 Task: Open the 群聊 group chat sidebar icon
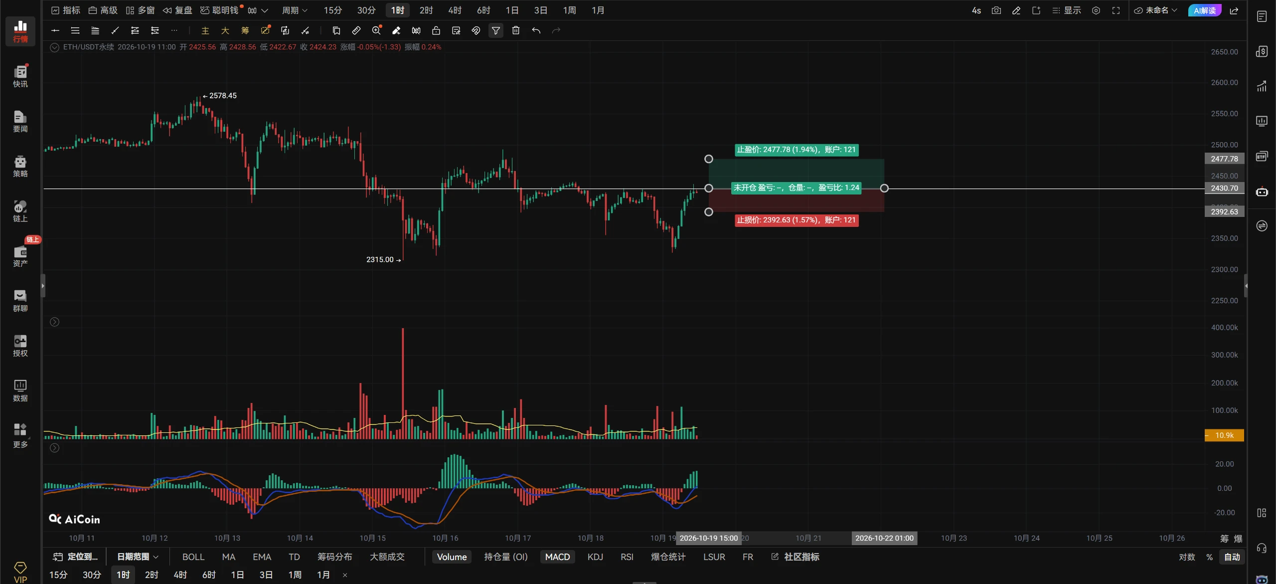click(x=20, y=301)
